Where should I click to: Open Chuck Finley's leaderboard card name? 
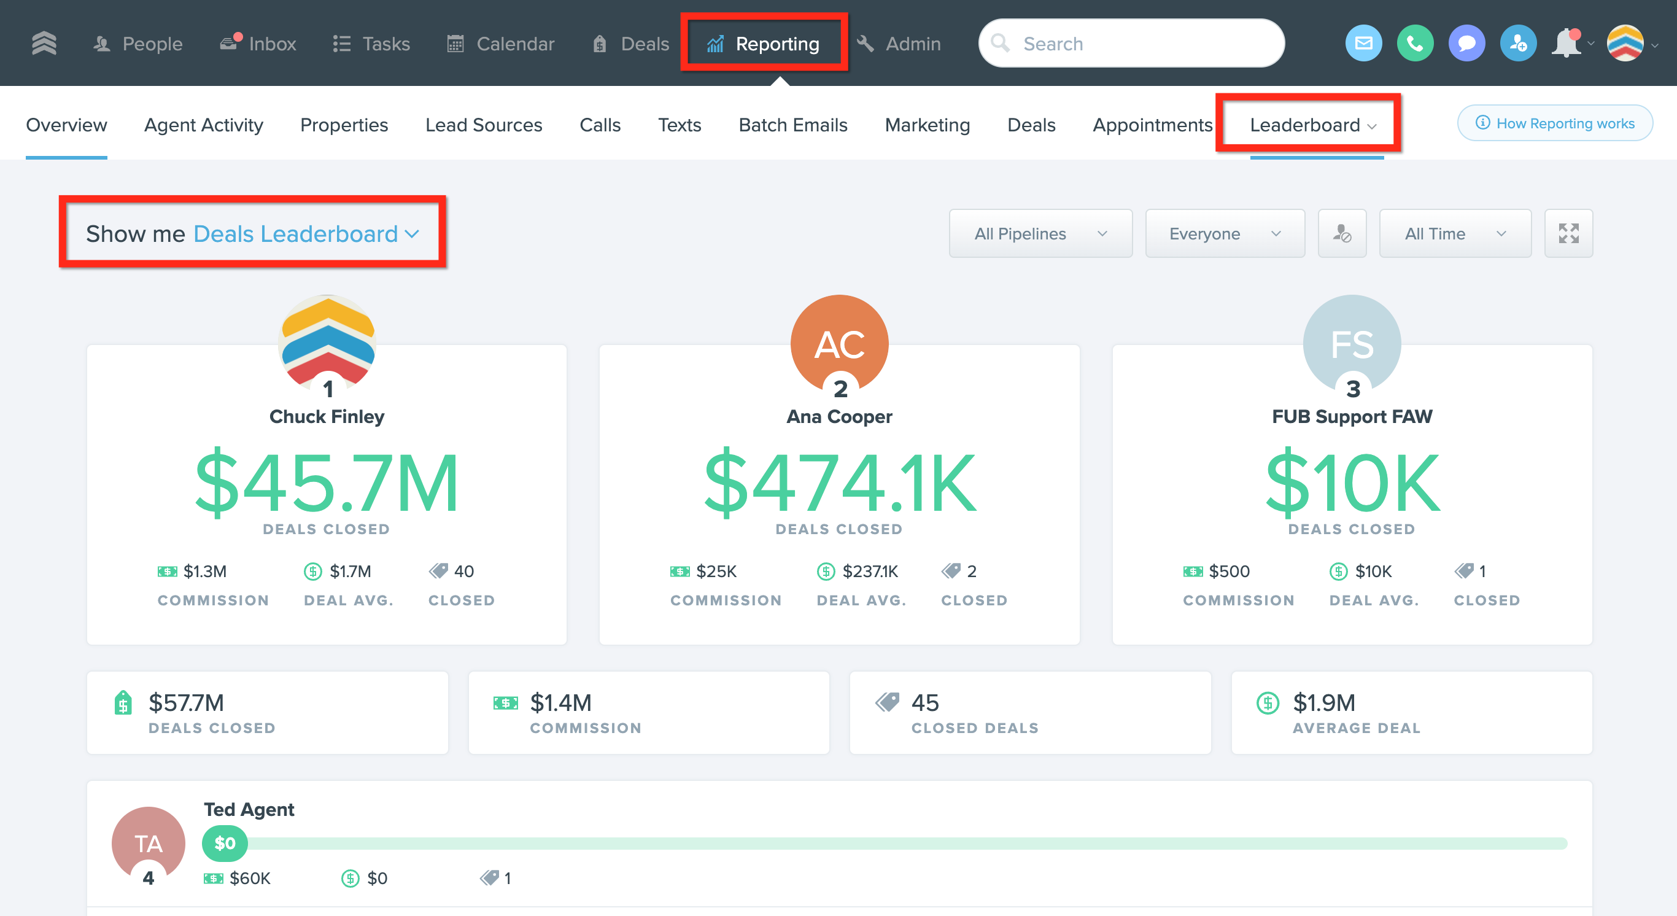[327, 417]
